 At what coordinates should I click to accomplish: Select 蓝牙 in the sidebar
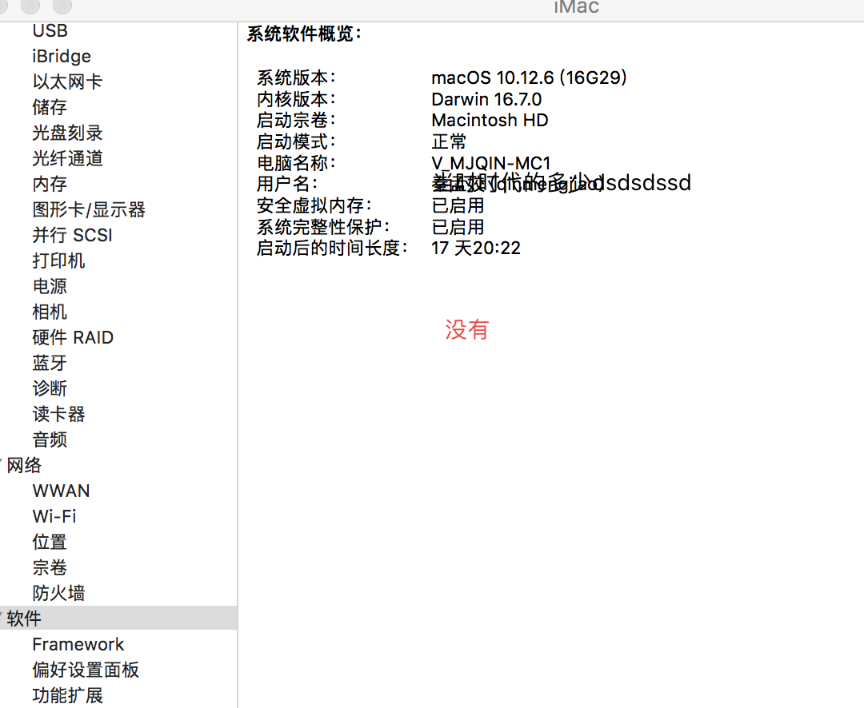coord(50,363)
